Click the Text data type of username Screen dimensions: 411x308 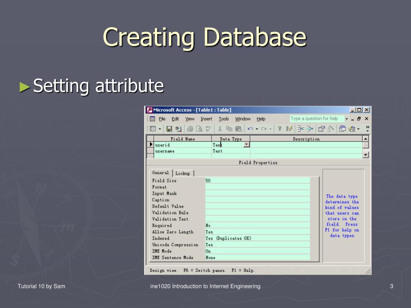(231, 151)
